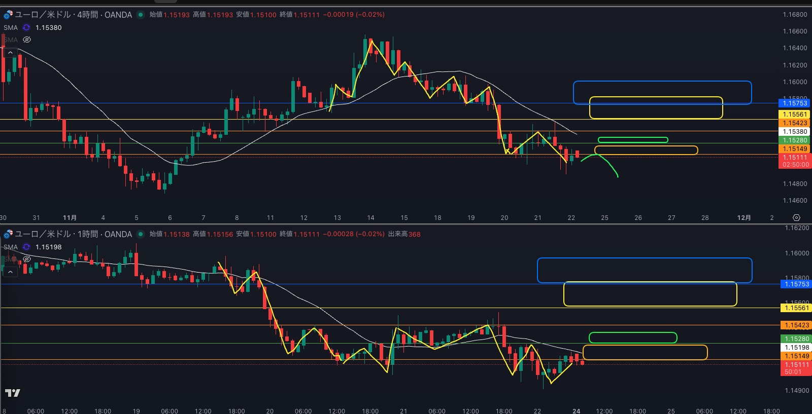Click the EUR/USD flag icon on 1-hour chart
This screenshot has width=812, height=414.
(8, 234)
